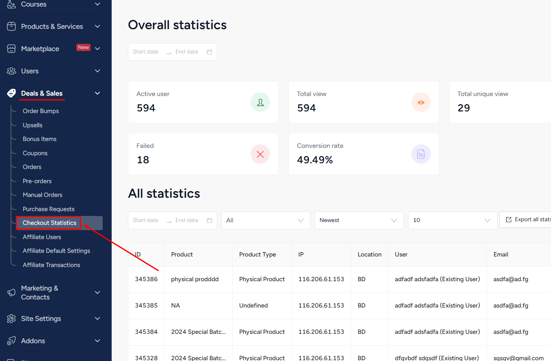Screen dimensions: 551x361
Task: Click the Courses sidebar icon
Action: pos(11,4)
